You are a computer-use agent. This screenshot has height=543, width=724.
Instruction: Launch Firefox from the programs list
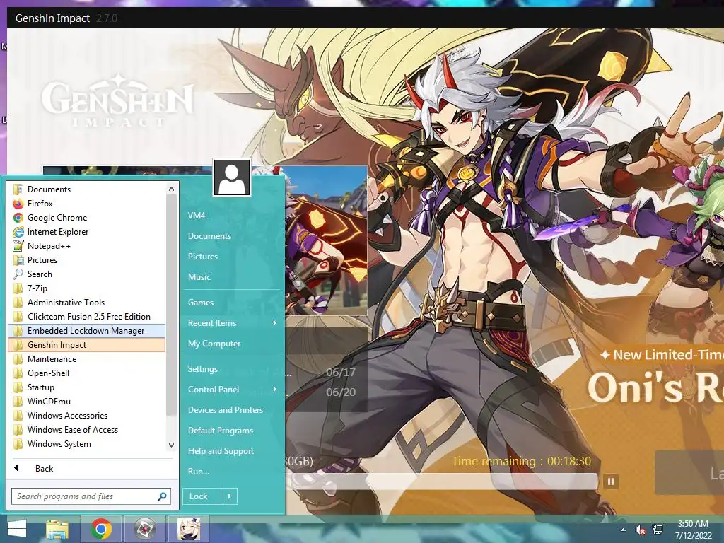point(87,204)
